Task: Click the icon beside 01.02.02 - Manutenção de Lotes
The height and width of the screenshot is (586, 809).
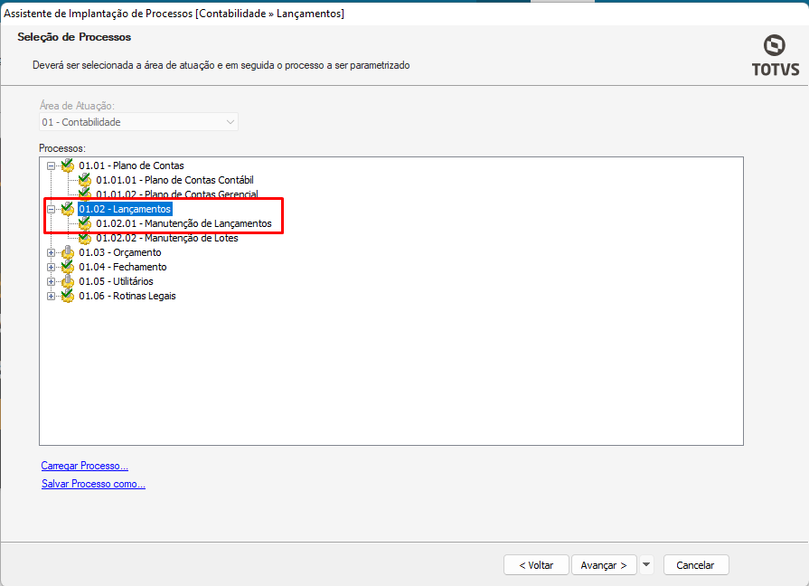Action: pyautogui.click(x=85, y=239)
